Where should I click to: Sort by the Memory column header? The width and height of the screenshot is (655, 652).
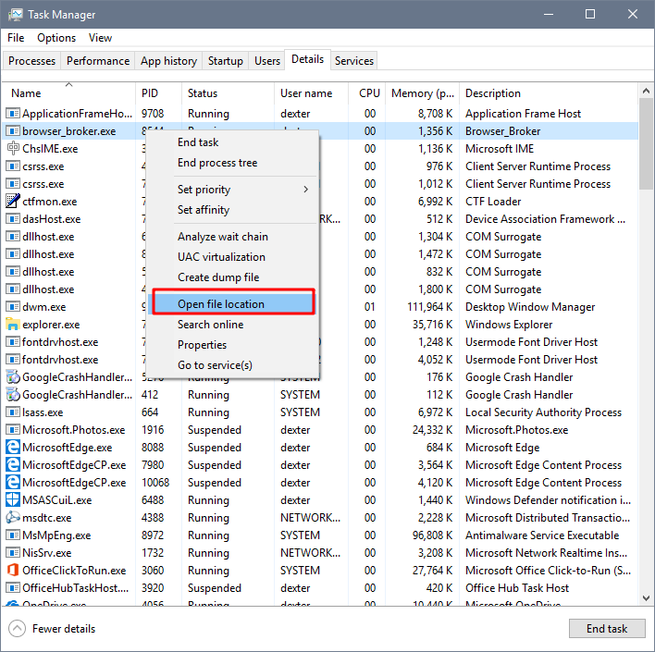422,93
